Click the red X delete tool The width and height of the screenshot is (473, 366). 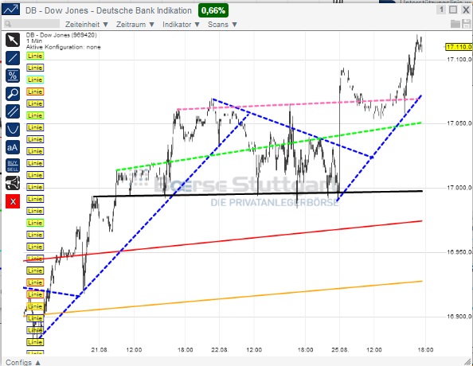(x=13, y=201)
